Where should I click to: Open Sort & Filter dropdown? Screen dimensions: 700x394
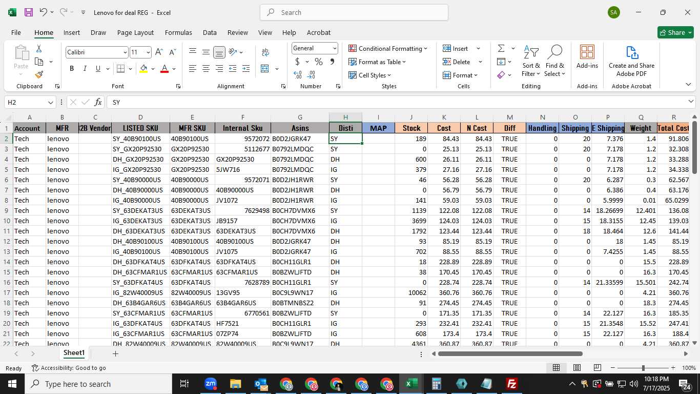[x=531, y=61]
